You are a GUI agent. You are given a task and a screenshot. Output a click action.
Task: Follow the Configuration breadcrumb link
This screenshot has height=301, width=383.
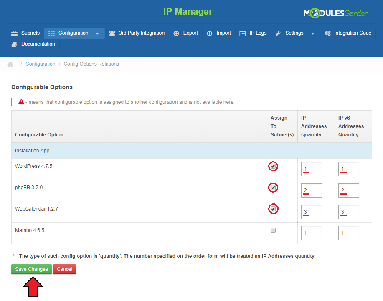tap(40, 64)
